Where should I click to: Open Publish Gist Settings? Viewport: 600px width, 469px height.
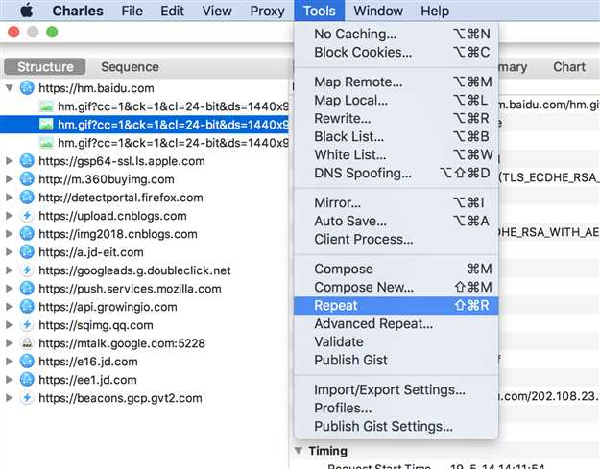(396, 426)
